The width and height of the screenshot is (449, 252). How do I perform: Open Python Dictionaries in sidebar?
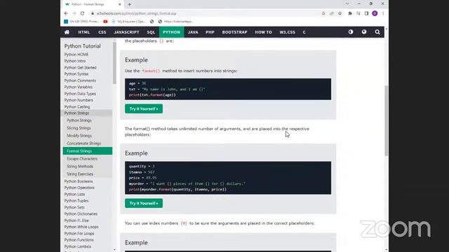81,214
